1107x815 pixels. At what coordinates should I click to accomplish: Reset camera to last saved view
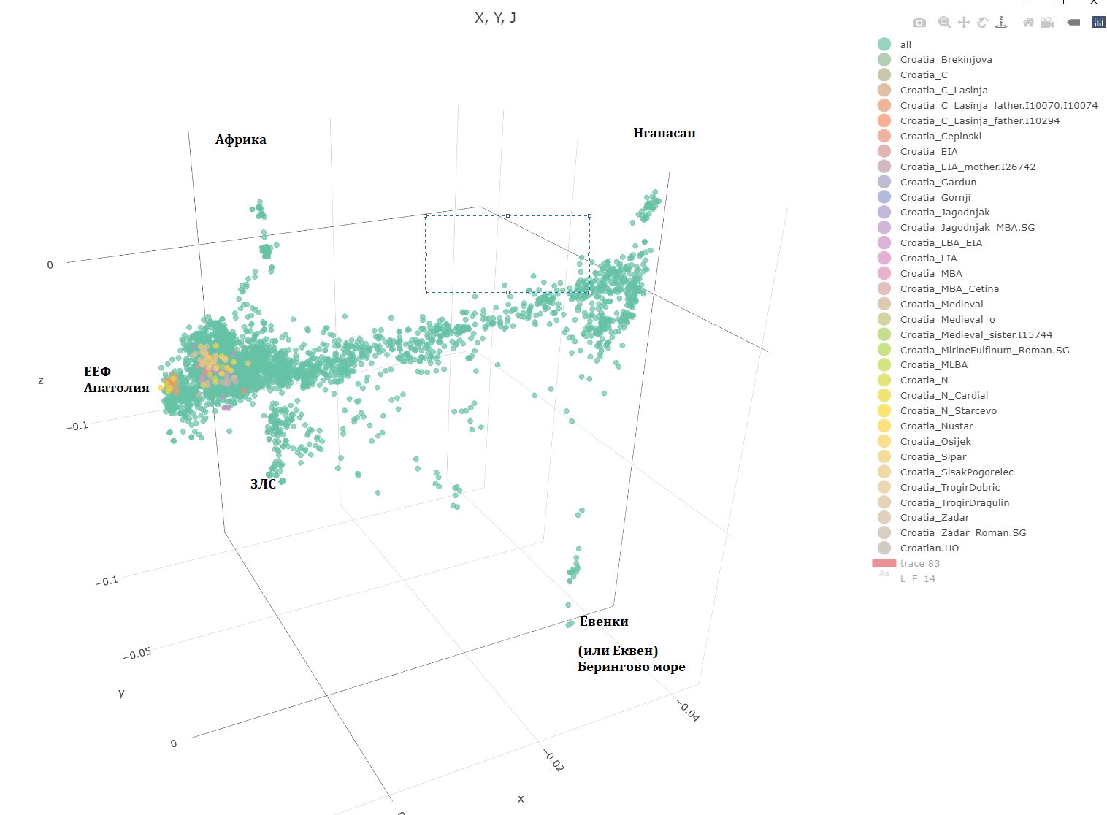pyautogui.click(x=1047, y=23)
